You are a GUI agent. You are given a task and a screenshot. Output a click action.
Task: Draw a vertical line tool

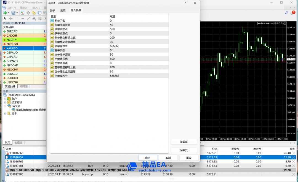point(17,18)
